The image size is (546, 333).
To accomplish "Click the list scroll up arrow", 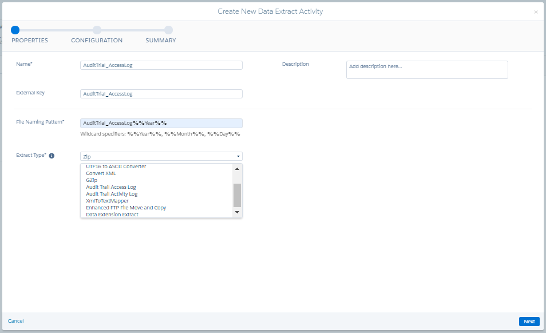I will tap(237, 169).
